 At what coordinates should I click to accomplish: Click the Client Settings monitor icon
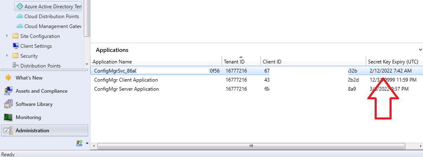pos(16,46)
